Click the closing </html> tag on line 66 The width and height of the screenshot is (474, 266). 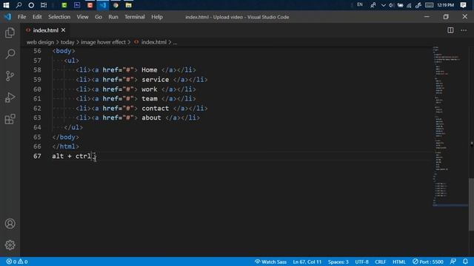pos(66,146)
